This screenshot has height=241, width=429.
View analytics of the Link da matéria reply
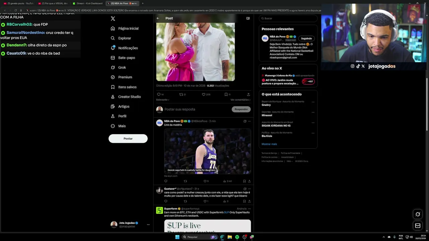227,181
